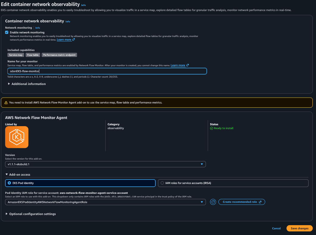
Task: Click 'aws-network-flow-monitor-agent-service-account' text
Action: (x=94, y=193)
